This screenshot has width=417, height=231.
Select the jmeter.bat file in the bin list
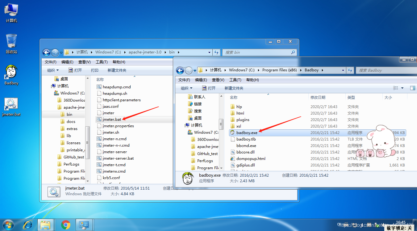(112, 119)
